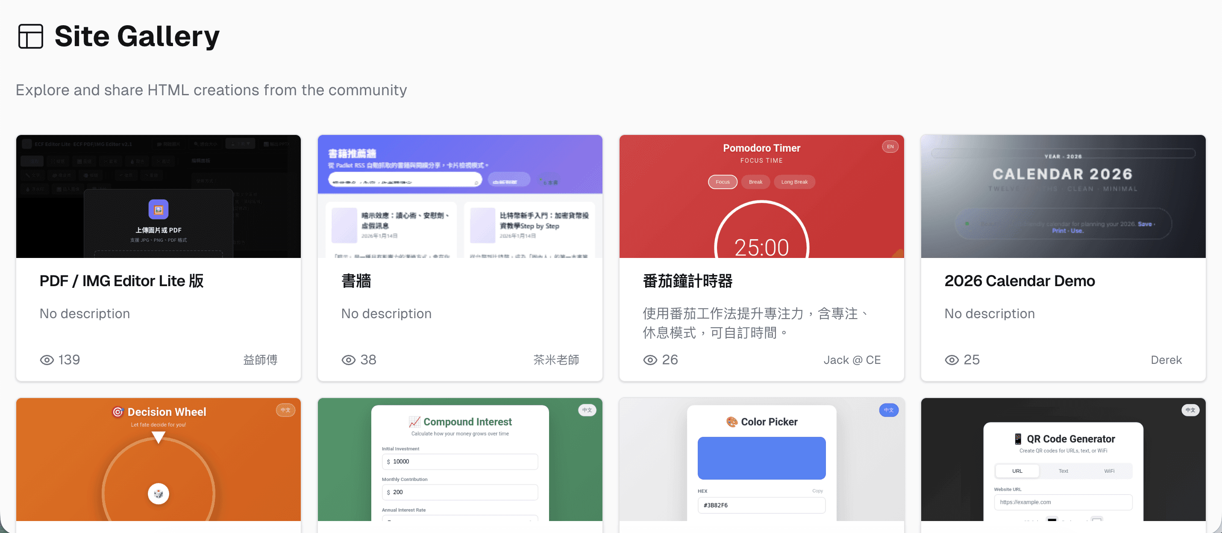Click view-count eye icon on 書牆 card

pyautogui.click(x=348, y=360)
